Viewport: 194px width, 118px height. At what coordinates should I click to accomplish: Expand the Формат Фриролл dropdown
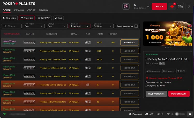[80, 26]
